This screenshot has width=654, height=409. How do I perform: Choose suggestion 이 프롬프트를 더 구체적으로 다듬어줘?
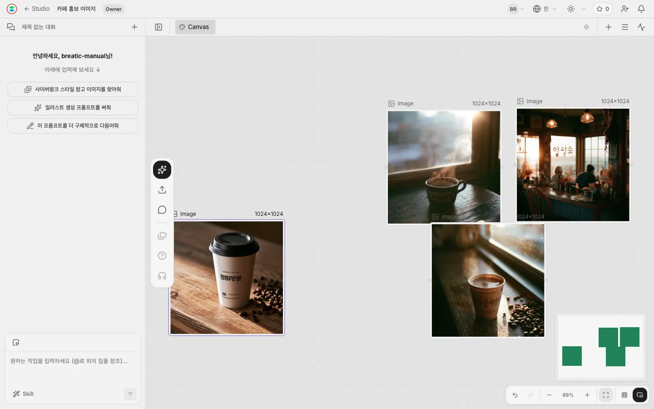pyautogui.click(x=73, y=126)
